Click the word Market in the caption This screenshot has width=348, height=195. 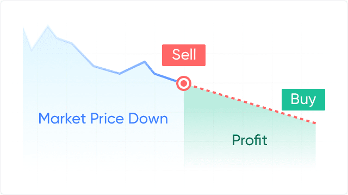pos(62,119)
